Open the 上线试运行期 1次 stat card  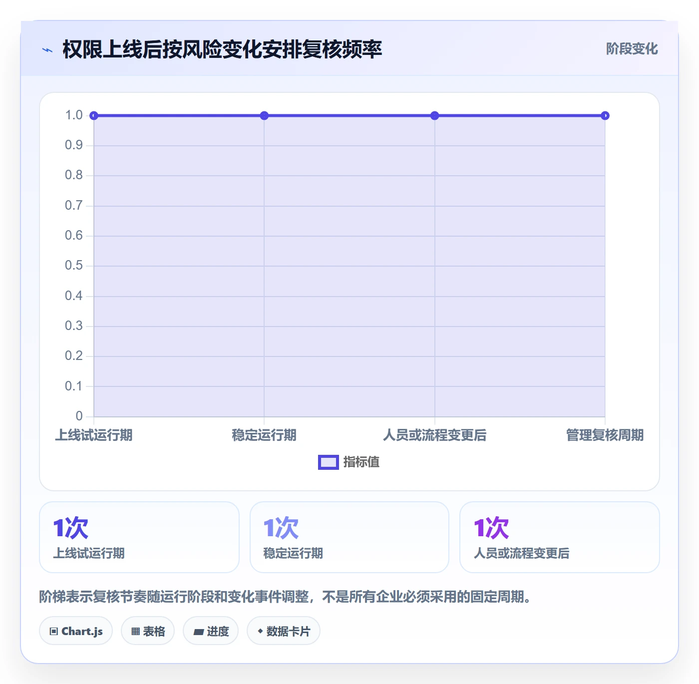click(139, 537)
